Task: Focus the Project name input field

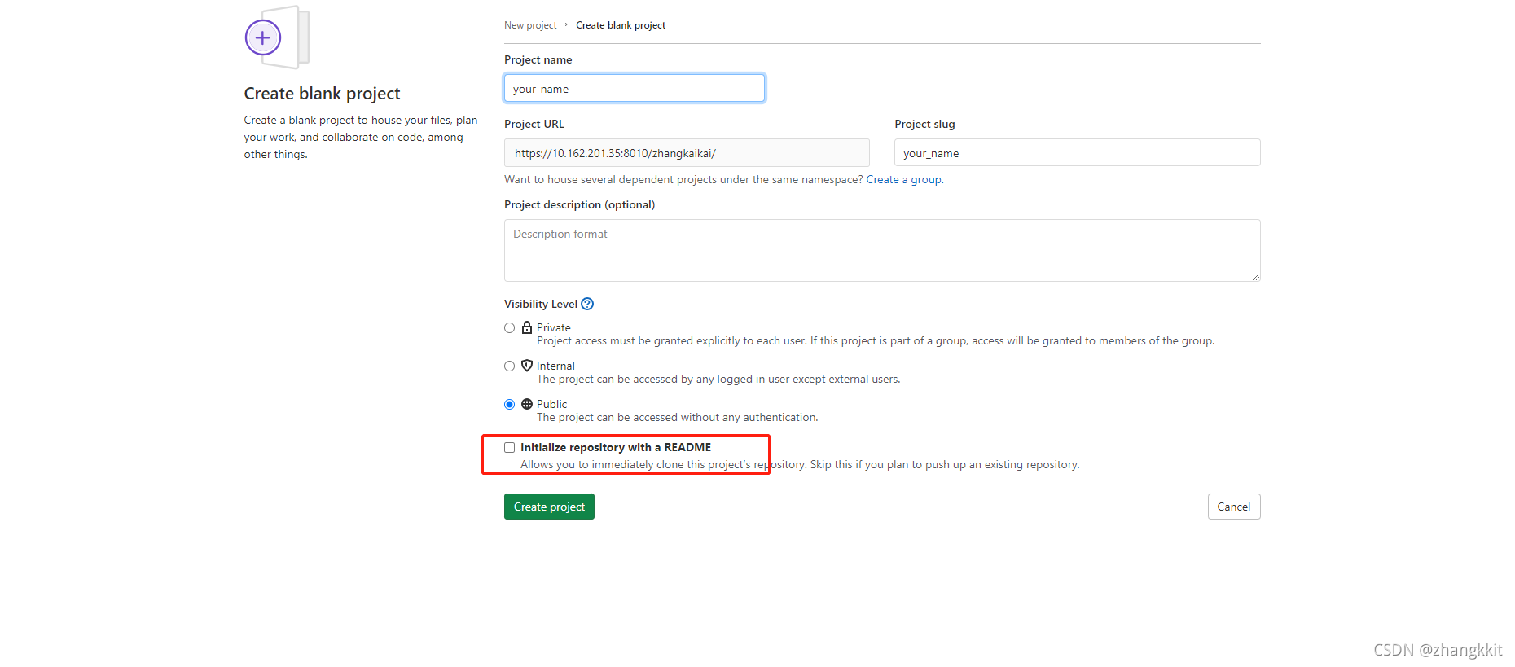Action: [635, 88]
